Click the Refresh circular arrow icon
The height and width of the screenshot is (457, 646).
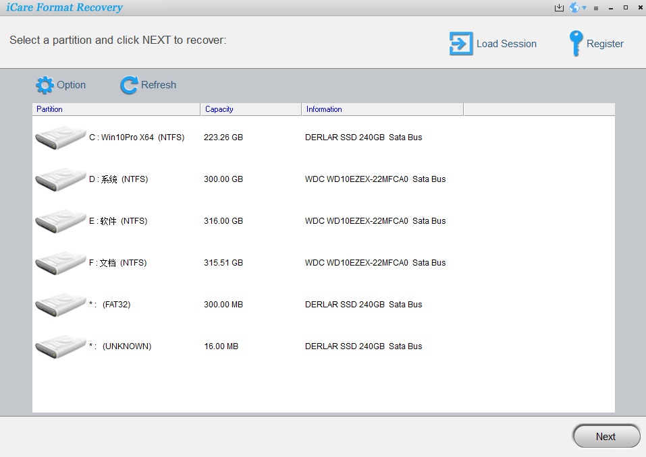[129, 85]
